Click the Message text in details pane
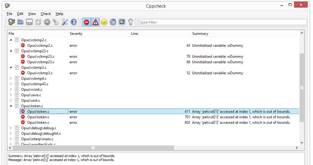This screenshot has height=165, width=313. coord(61,160)
